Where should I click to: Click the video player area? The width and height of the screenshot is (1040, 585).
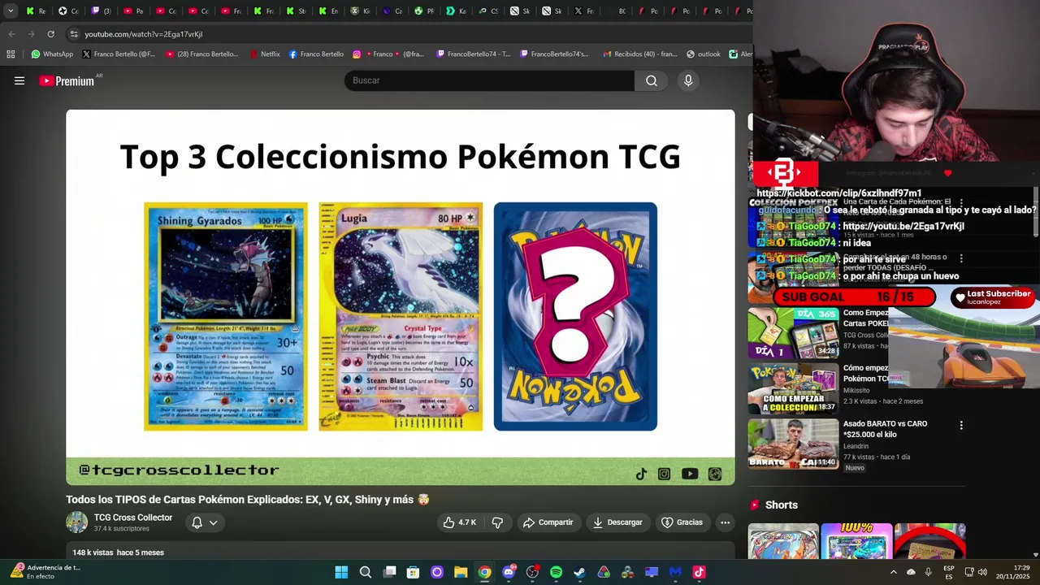401,297
